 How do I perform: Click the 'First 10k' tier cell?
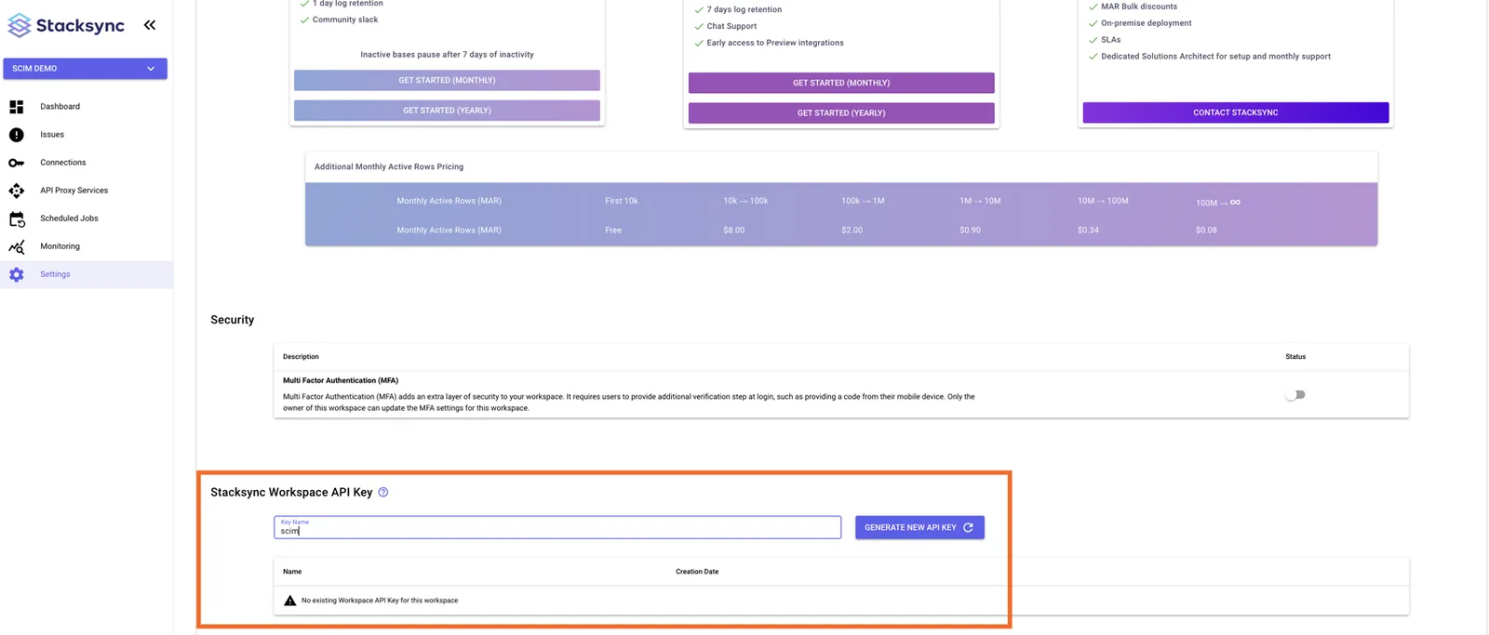click(x=622, y=201)
